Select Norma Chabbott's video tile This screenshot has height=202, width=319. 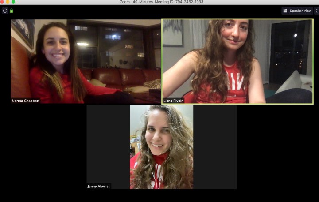pos(86,61)
